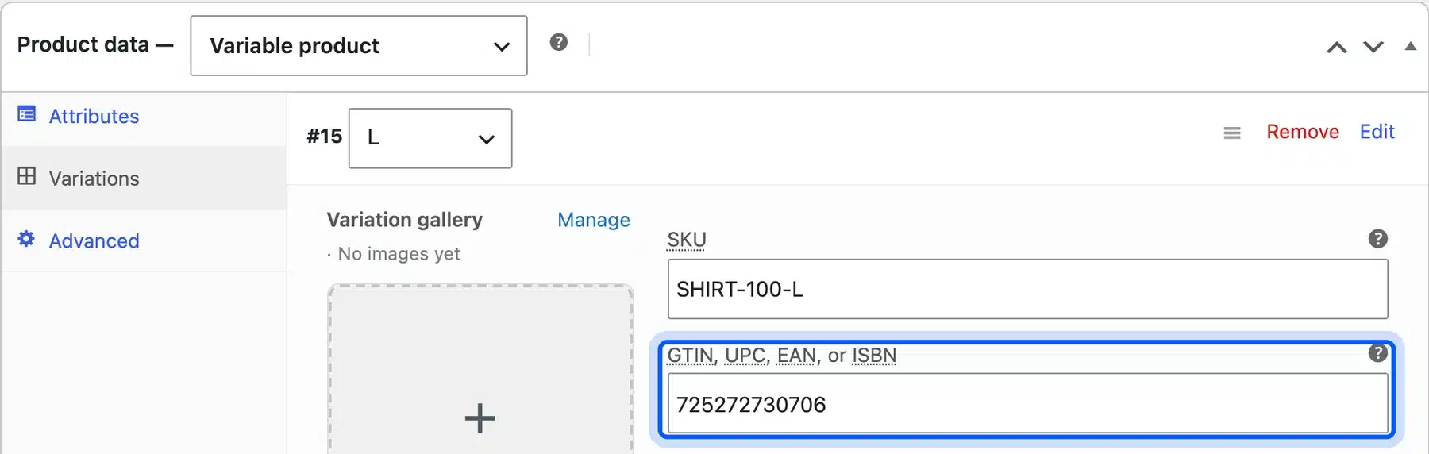Image resolution: width=1429 pixels, height=454 pixels.
Task: Click the 'No images yet' text
Action: tap(399, 254)
